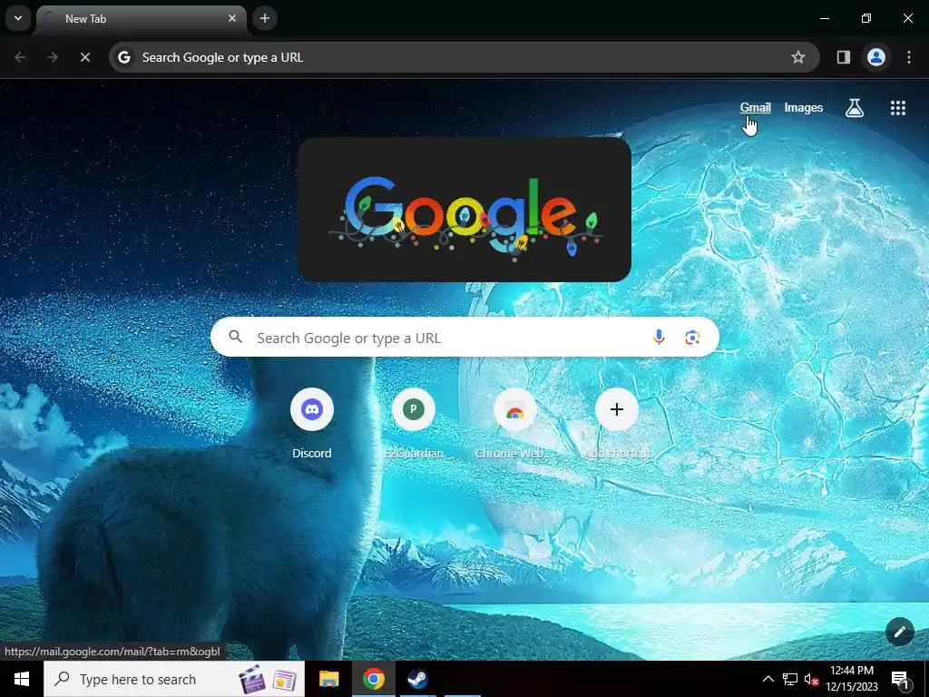Click the Windows taskbar search box
929x697 pixels.
pyautogui.click(x=174, y=679)
